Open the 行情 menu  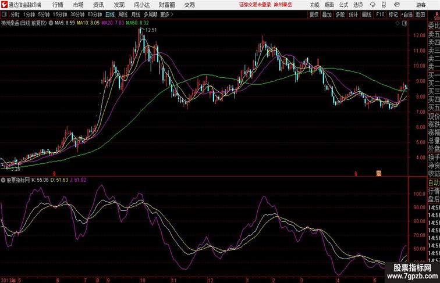58,5
